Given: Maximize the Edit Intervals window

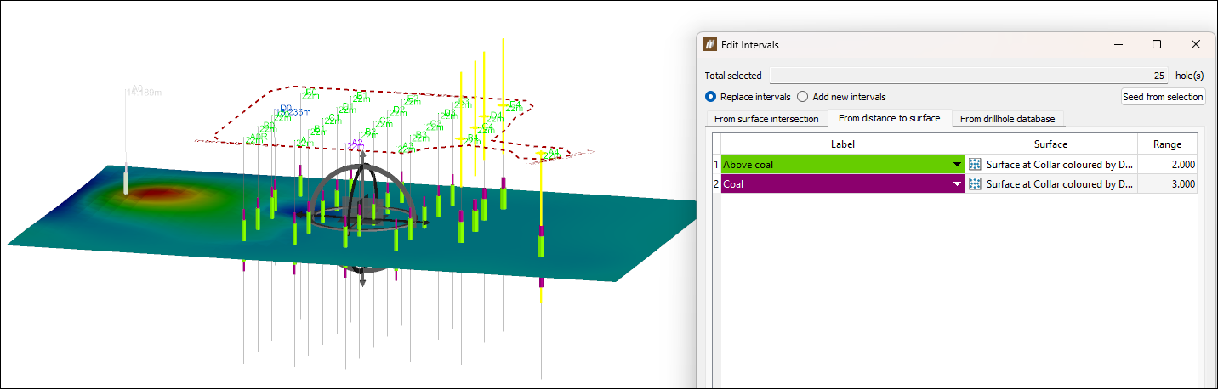Looking at the screenshot, I should click(1157, 44).
